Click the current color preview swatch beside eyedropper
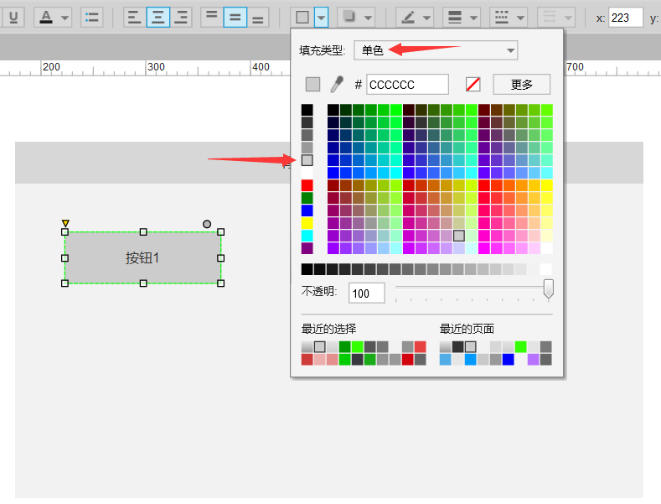 [312, 84]
